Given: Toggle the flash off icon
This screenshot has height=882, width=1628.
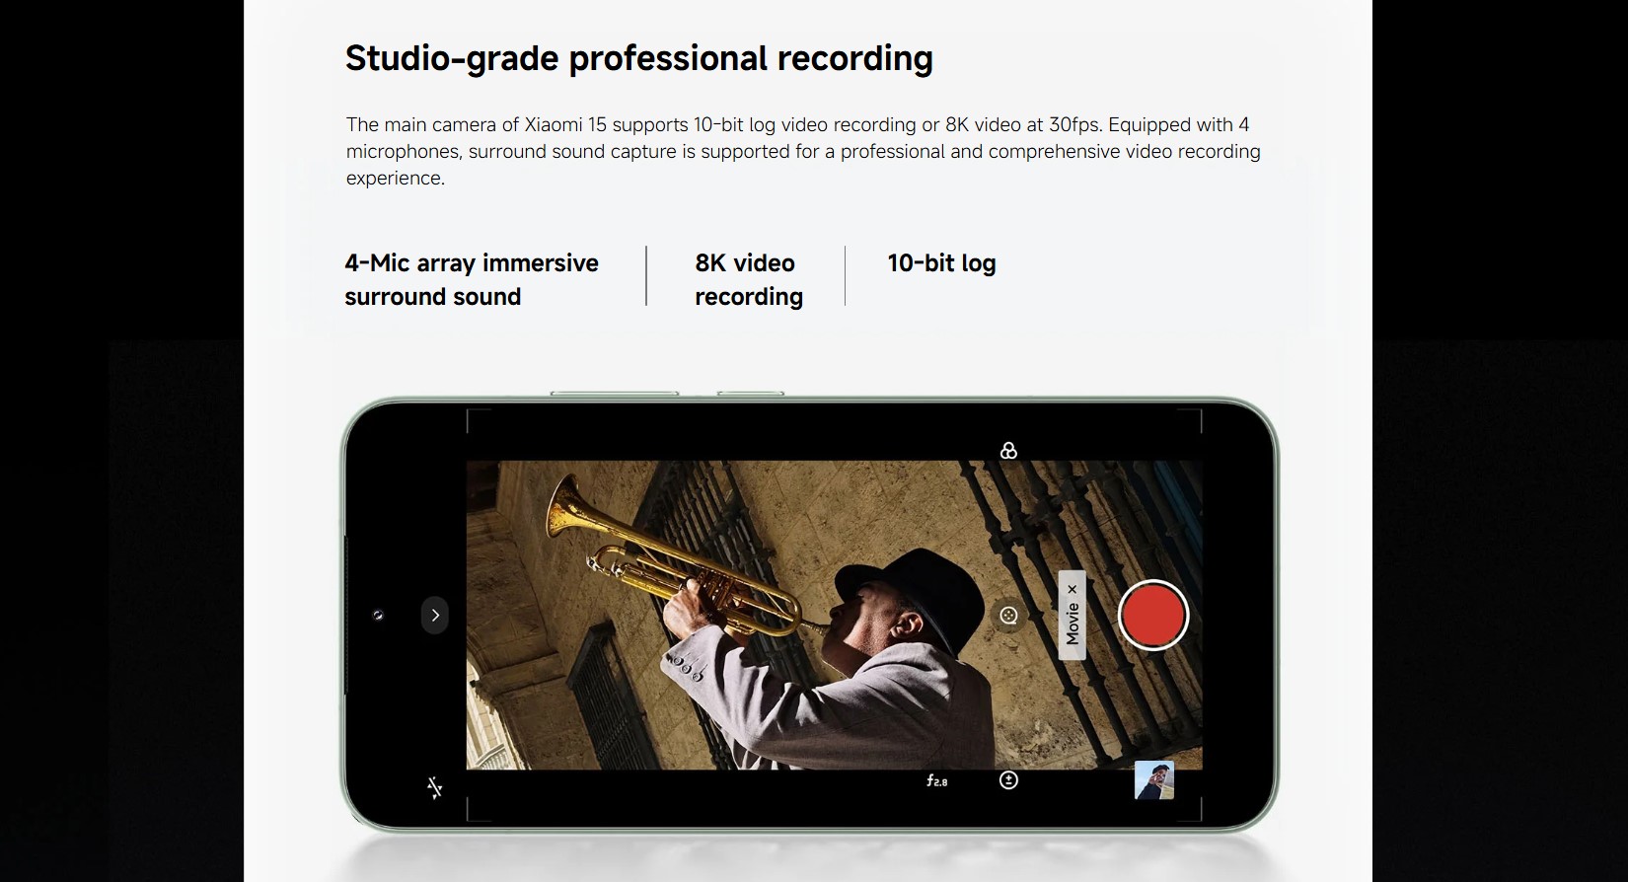Looking at the screenshot, I should click(434, 787).
